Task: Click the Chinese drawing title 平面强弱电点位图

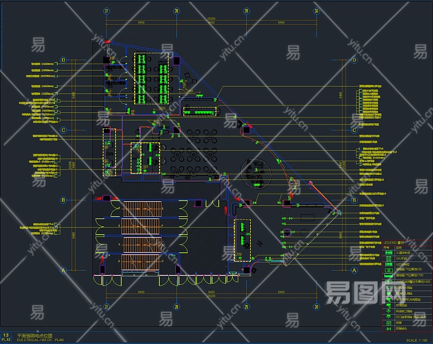Action: (34, 336)
